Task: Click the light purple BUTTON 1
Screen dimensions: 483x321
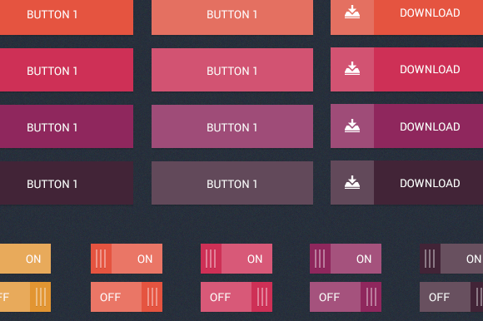Action: click(232, 126)
